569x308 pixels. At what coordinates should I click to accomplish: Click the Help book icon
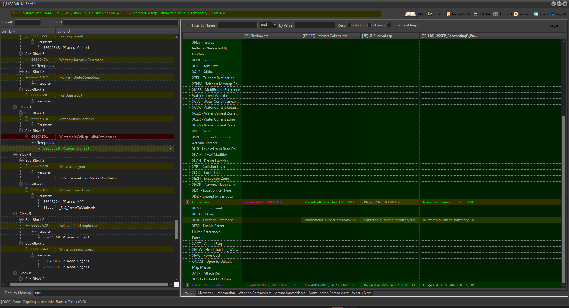[x=410, y=14]
